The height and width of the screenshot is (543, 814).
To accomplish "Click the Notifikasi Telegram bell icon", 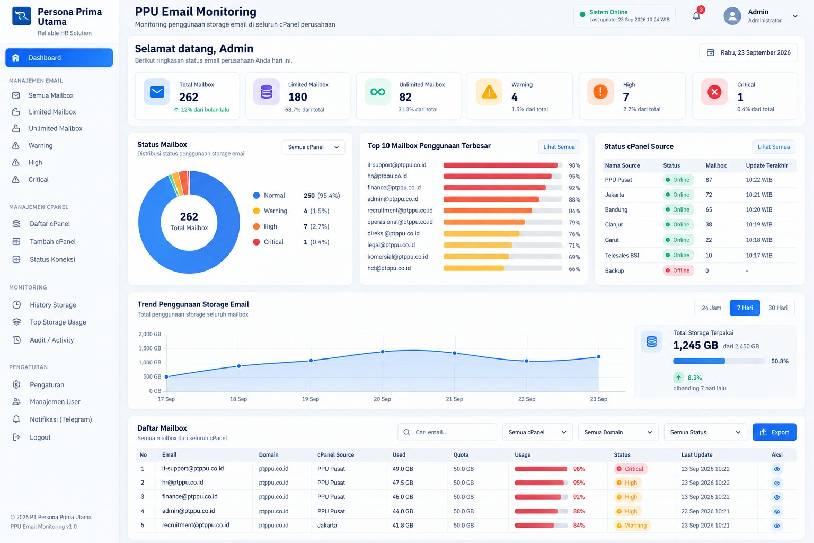I will coord(16,419).
